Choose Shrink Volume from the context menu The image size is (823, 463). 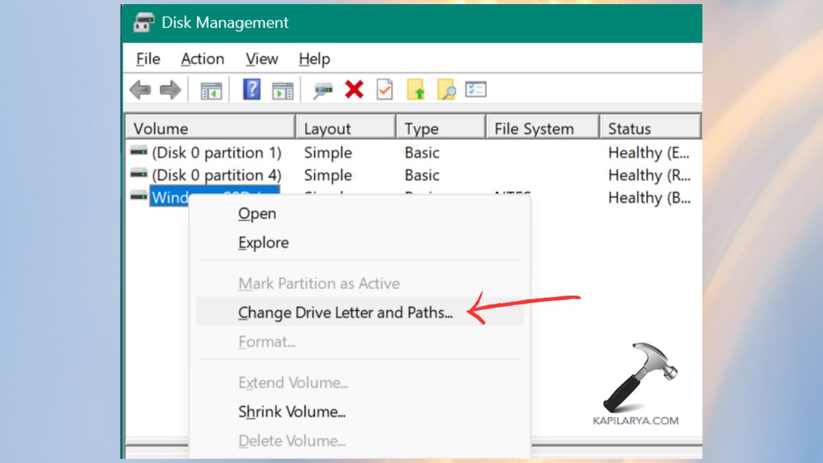point(291,412)
